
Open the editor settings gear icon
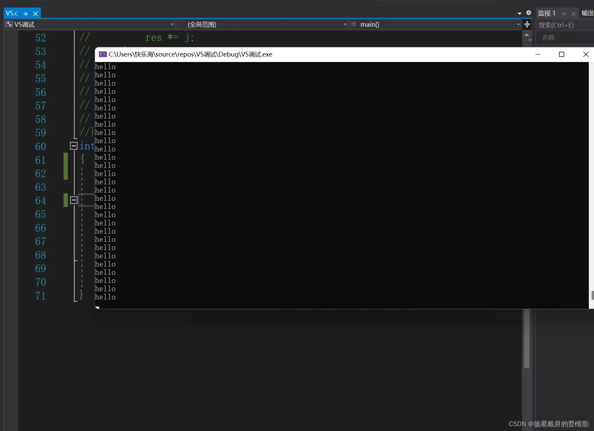pyautogui.click(x=528, y=13)
